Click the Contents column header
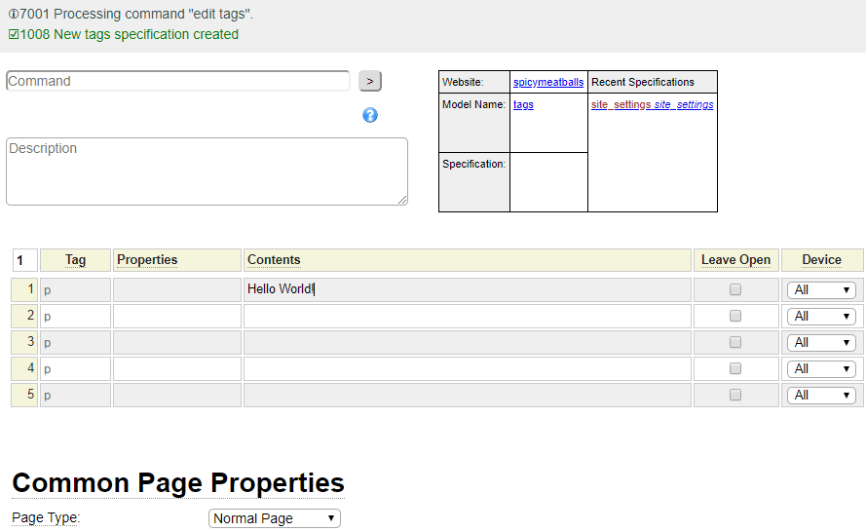The image size is (866, 532). (274, 260)
